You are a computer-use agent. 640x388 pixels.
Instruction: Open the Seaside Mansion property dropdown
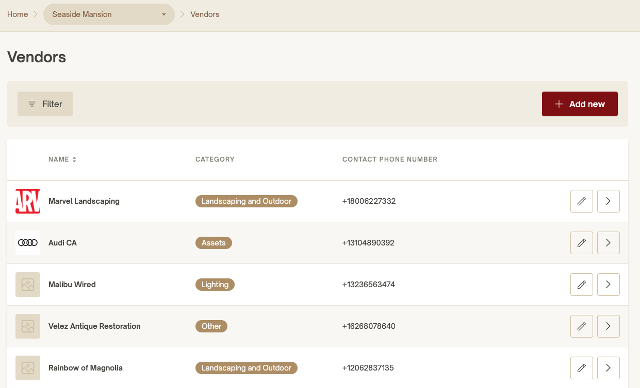tap(109, 14)
